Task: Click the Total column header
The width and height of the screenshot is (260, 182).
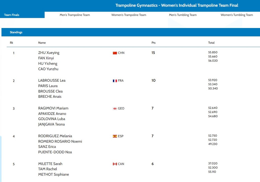Action: click(211, 43)
